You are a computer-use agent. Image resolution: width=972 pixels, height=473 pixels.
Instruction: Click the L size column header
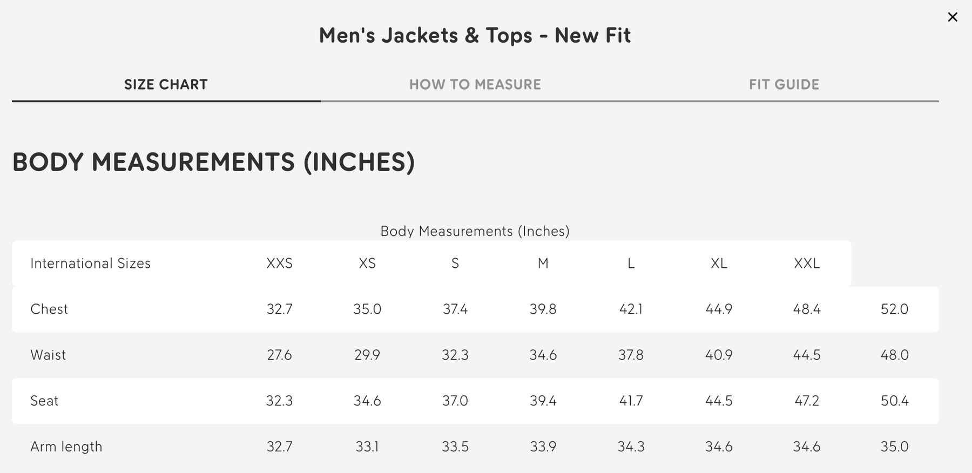(631, 263)
